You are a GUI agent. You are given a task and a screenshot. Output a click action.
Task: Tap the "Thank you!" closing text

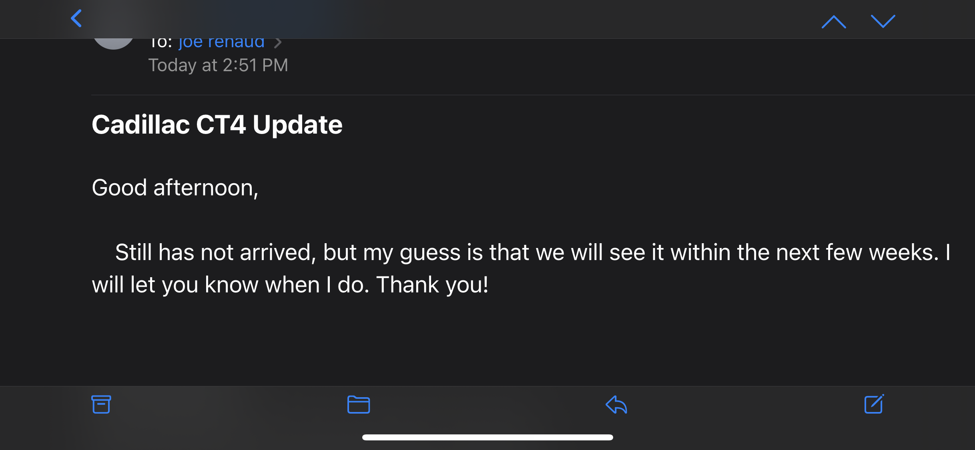pos(432,285)
